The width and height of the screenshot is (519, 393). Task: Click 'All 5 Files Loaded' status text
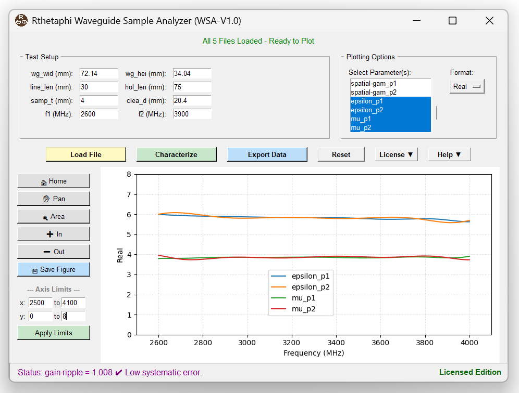(258, 41)
